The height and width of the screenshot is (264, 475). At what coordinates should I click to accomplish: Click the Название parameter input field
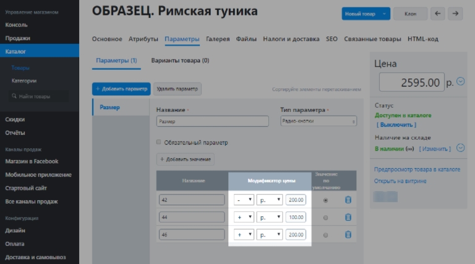tap(212, 121)
